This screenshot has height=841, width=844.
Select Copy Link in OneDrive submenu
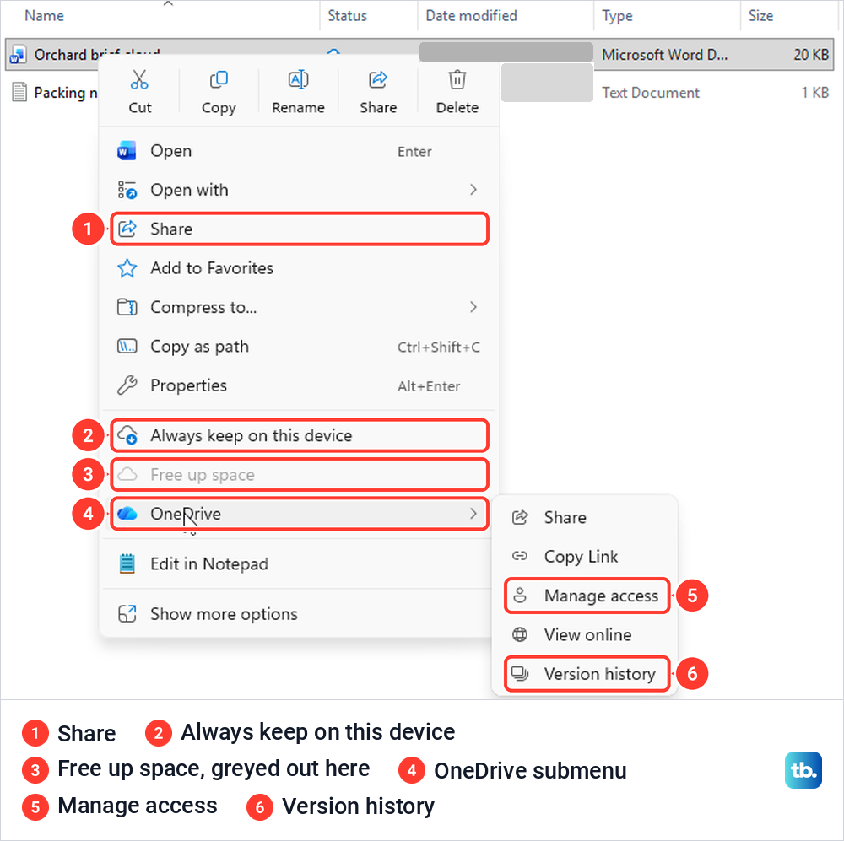pyautogui.click(x=585, y=556)
